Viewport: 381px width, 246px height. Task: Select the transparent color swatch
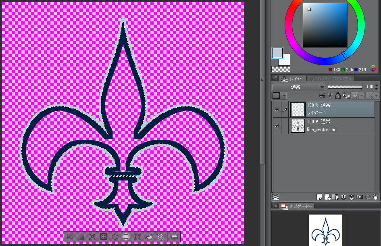(x=281, y=69)
